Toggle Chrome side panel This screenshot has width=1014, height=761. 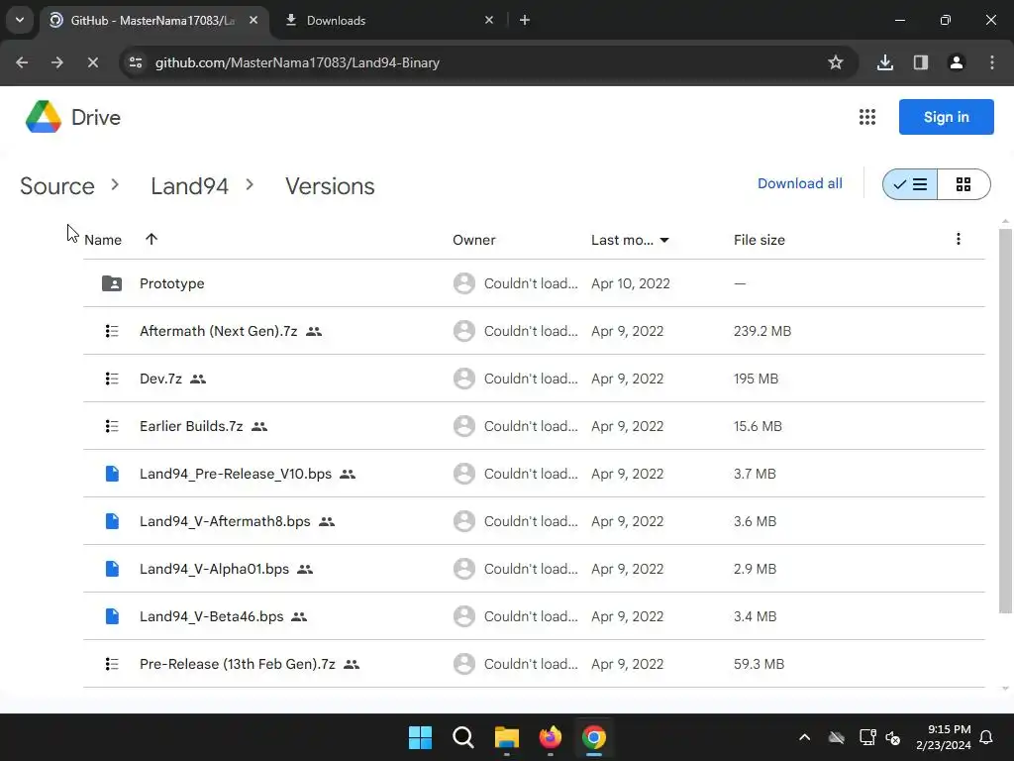tap(921, 62)
